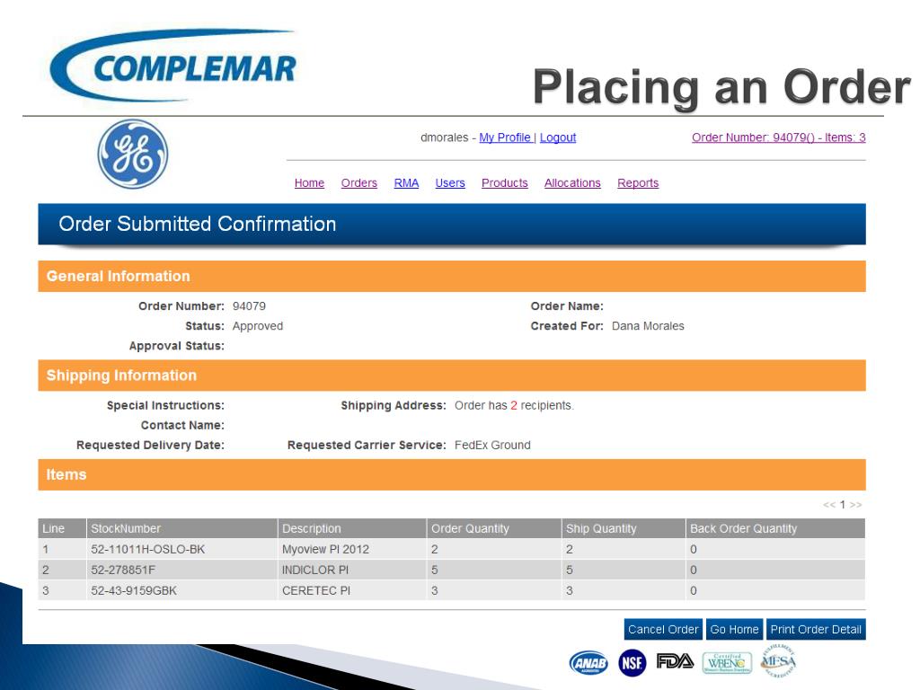Screen dimensions: 920x690
Task: Go to the RMA menu link
Action: [406, 183]
